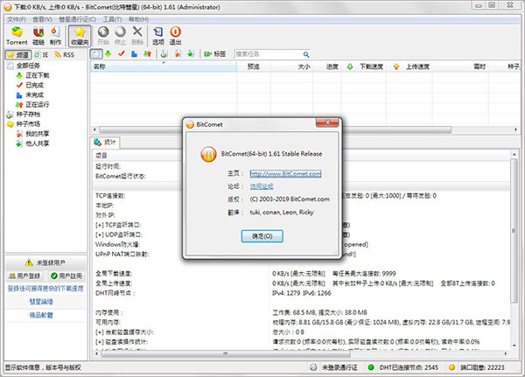Click the 标签 tag button in filter bar
Image resolution: width=525 pixels, height=377 pixels.
click(214, 53)
